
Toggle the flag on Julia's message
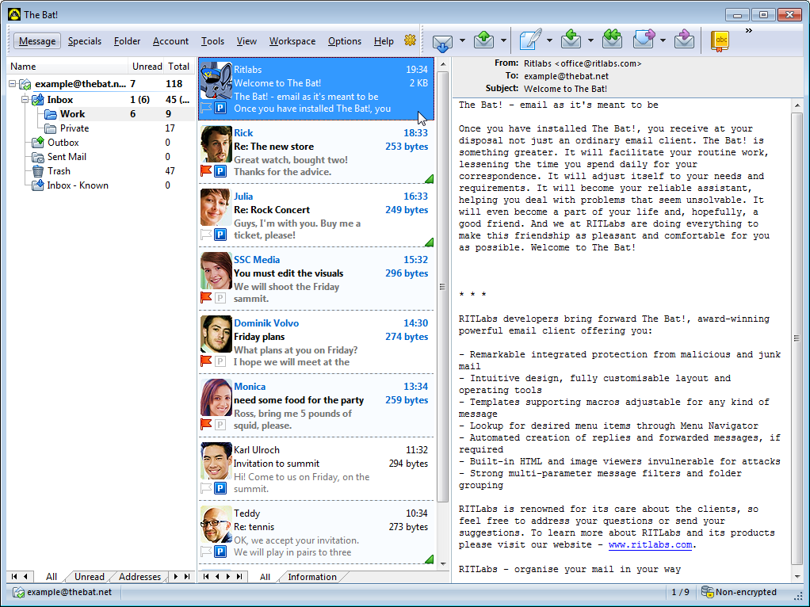click(206, 234)
